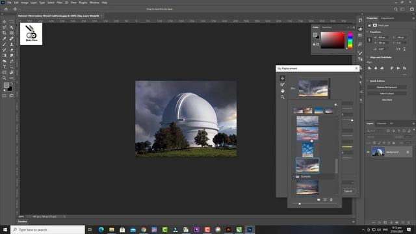Click the Remove Background button
Image resolution: width=416 pixels, height=234 pixels.
click(x=387, y=87)
